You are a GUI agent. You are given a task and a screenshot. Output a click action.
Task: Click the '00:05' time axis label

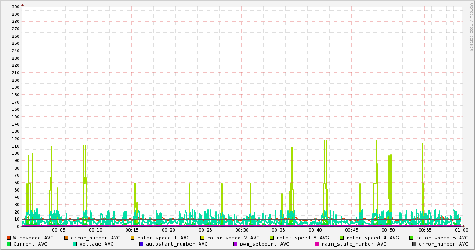tap(58, 230)
